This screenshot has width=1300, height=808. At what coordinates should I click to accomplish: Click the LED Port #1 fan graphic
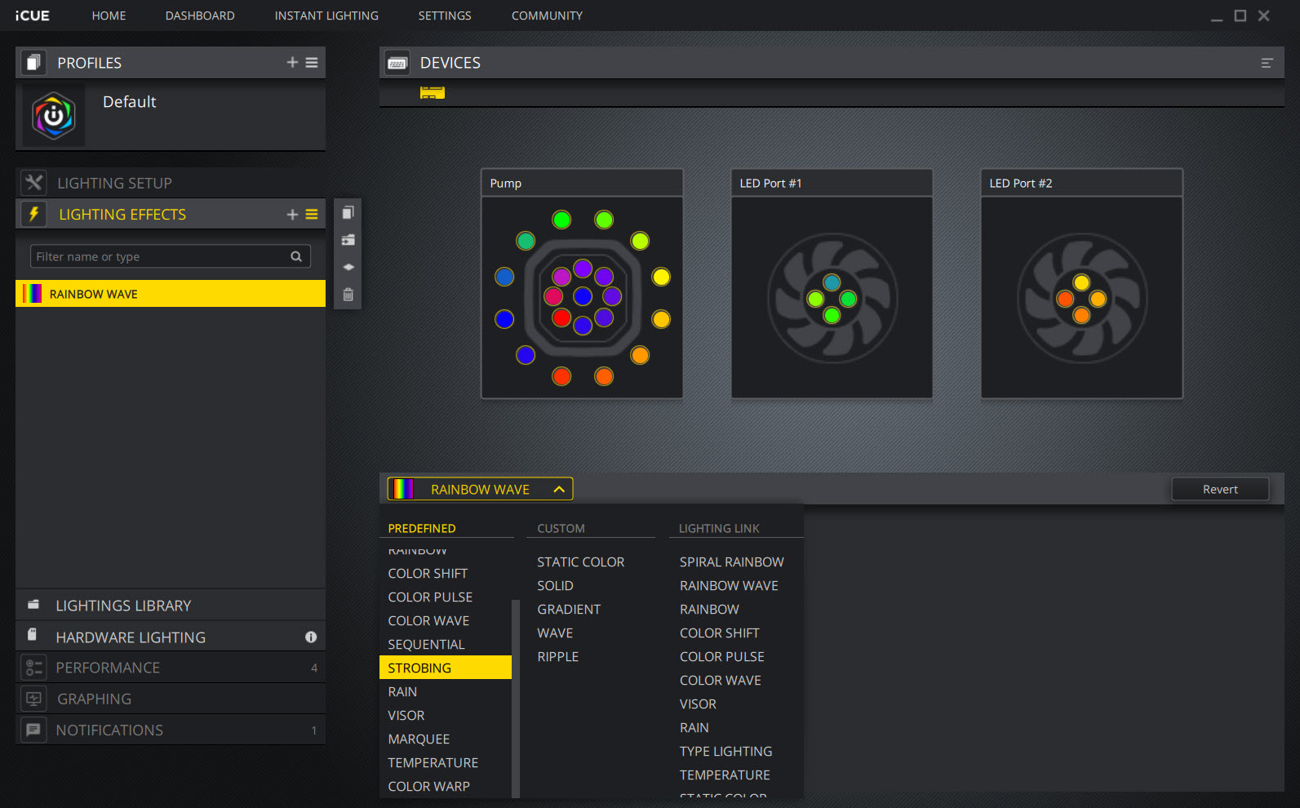coord(832,299)
